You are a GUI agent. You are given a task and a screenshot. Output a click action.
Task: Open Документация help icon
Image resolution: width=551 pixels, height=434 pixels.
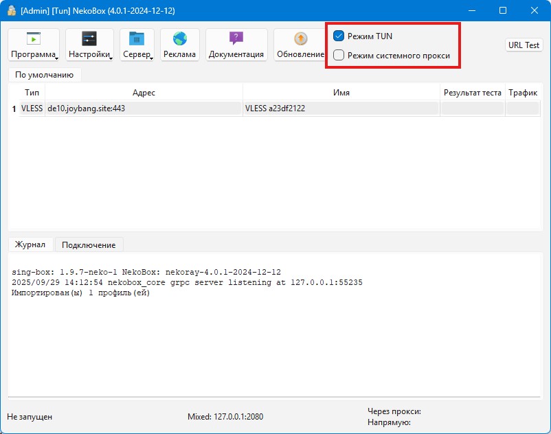(236, 39)
